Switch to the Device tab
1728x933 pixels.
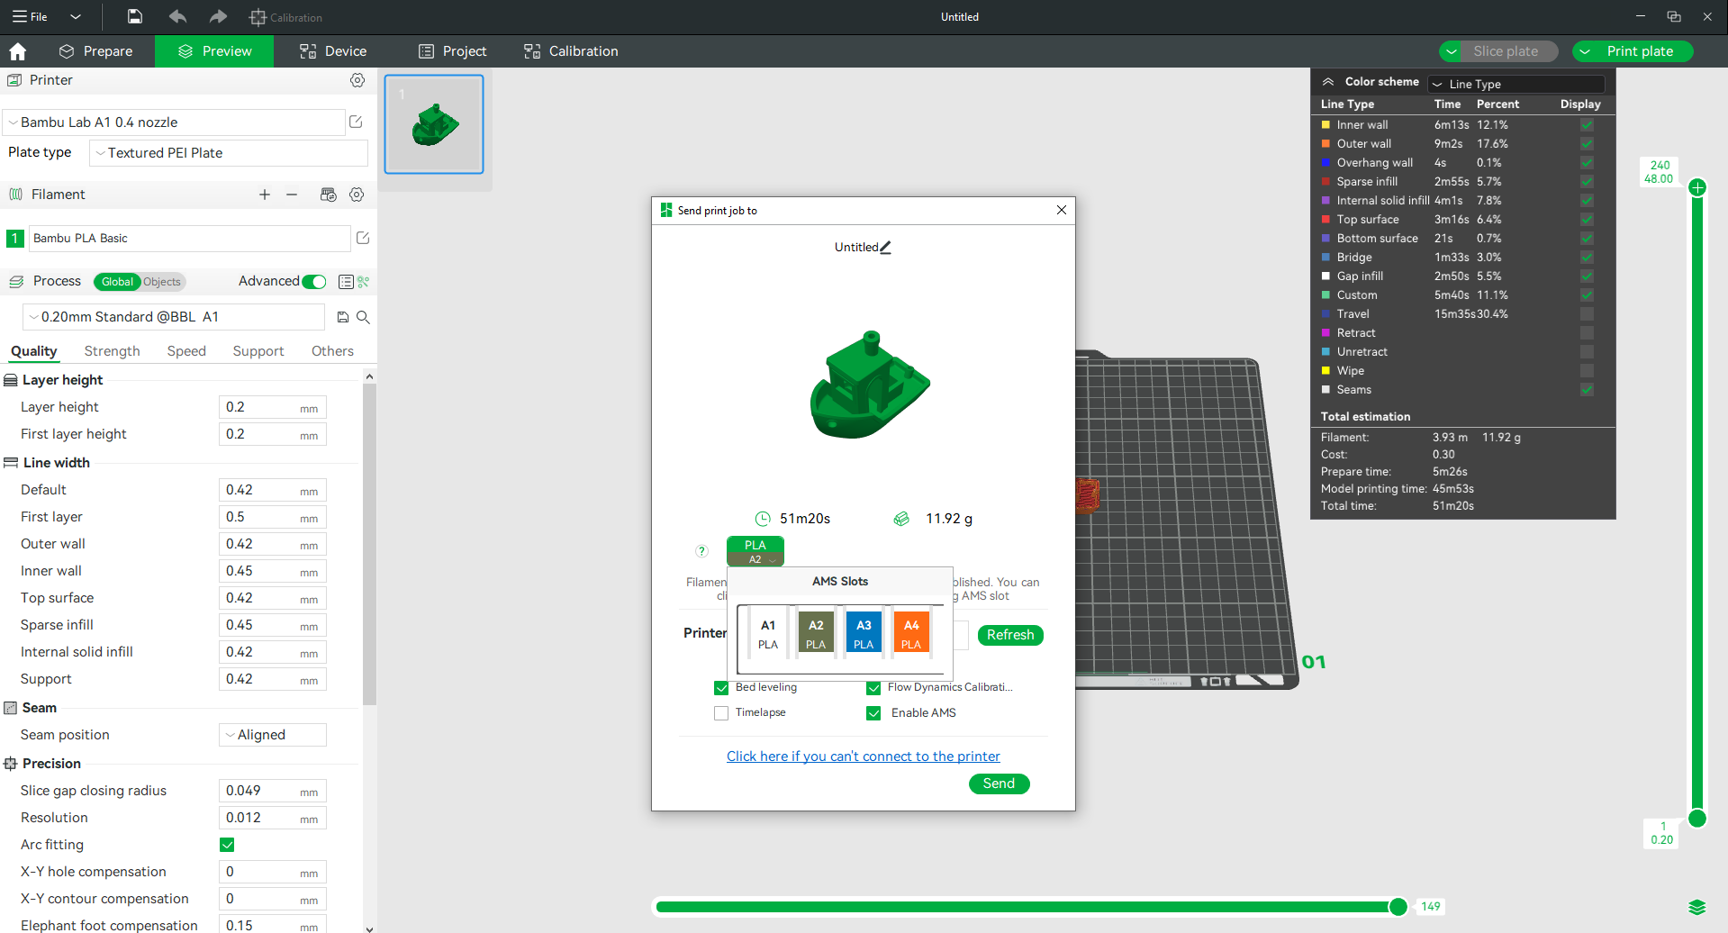[x=333, y=51]
